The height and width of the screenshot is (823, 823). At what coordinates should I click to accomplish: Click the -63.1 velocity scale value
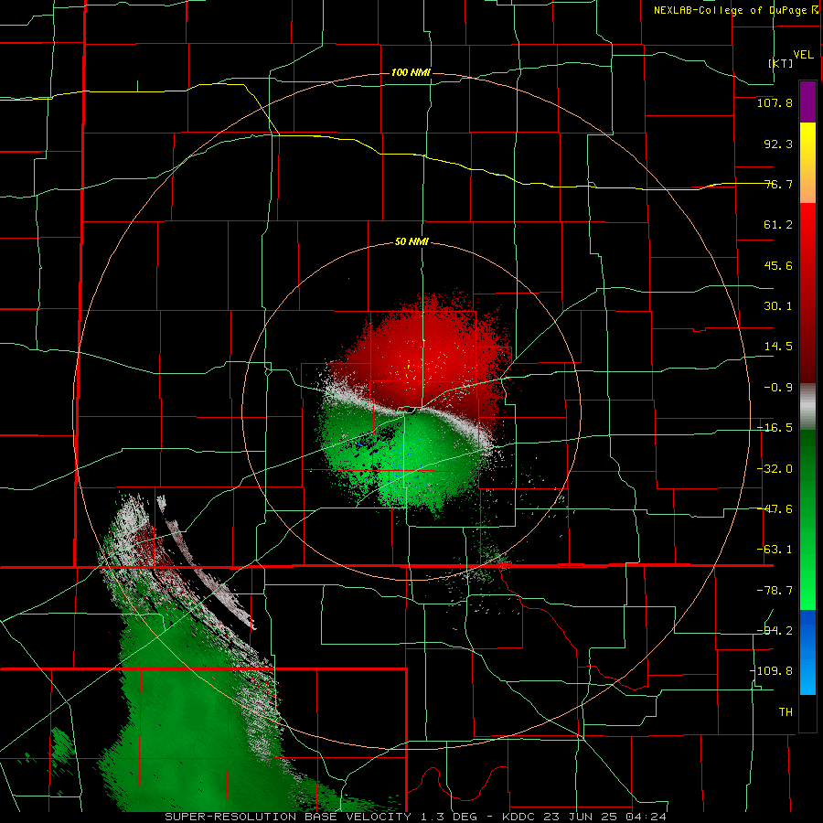(x=775, y=550)
